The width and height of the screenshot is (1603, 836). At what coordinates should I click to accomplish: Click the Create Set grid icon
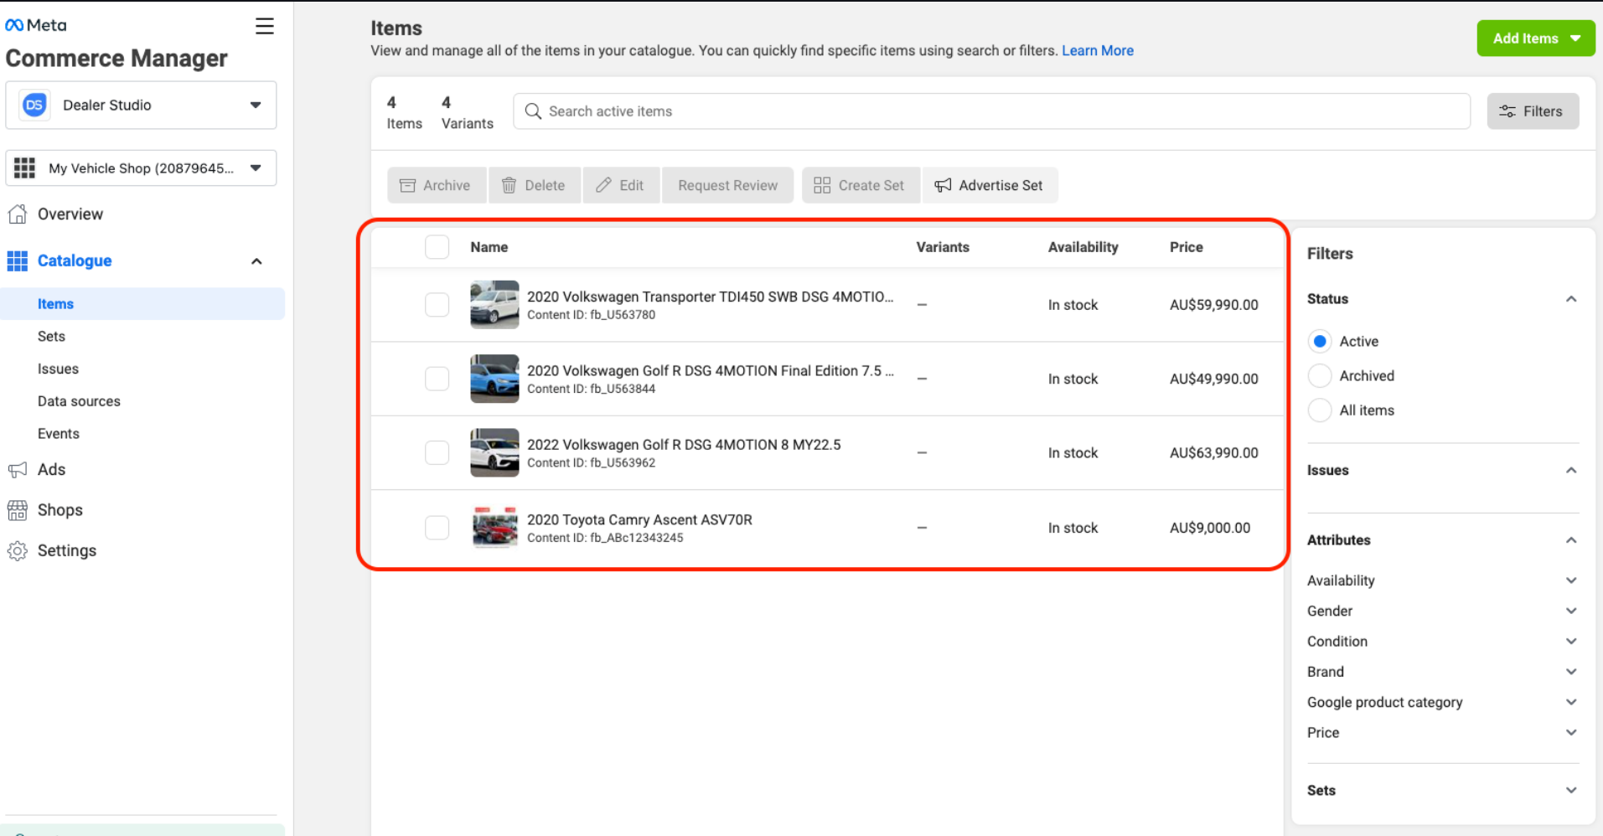pos(822,185)
